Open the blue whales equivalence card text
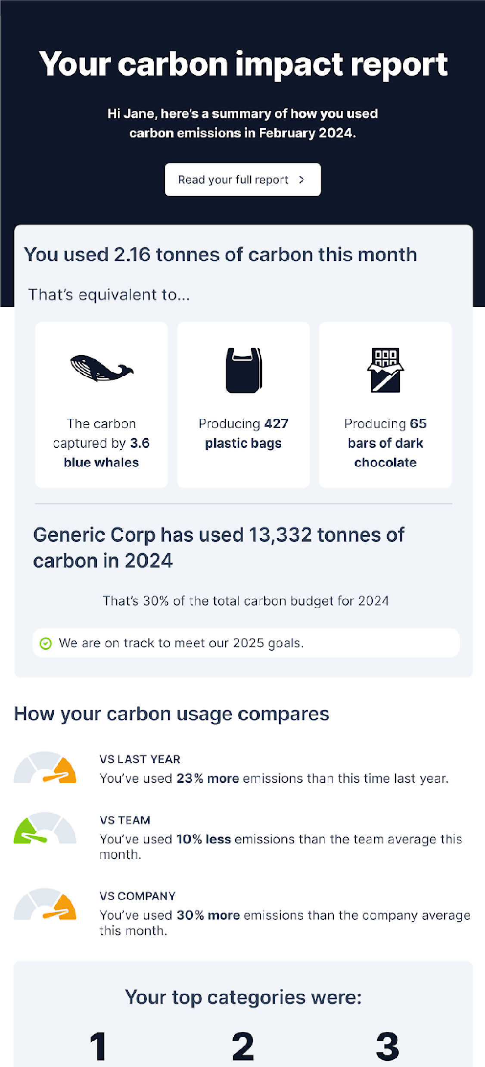The height and width of the screenshot is (1067, 485). coord(101,443)
